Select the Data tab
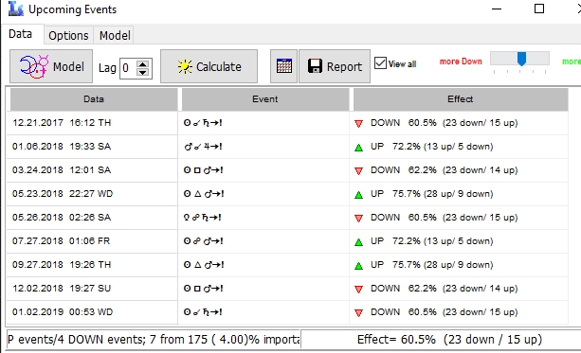 (21, 34)
